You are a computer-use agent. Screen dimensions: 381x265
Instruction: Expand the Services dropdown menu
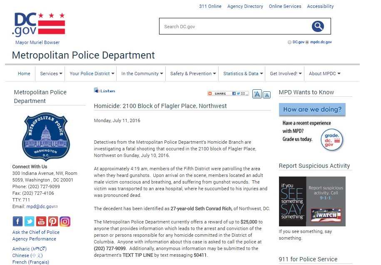click(51, 74)
